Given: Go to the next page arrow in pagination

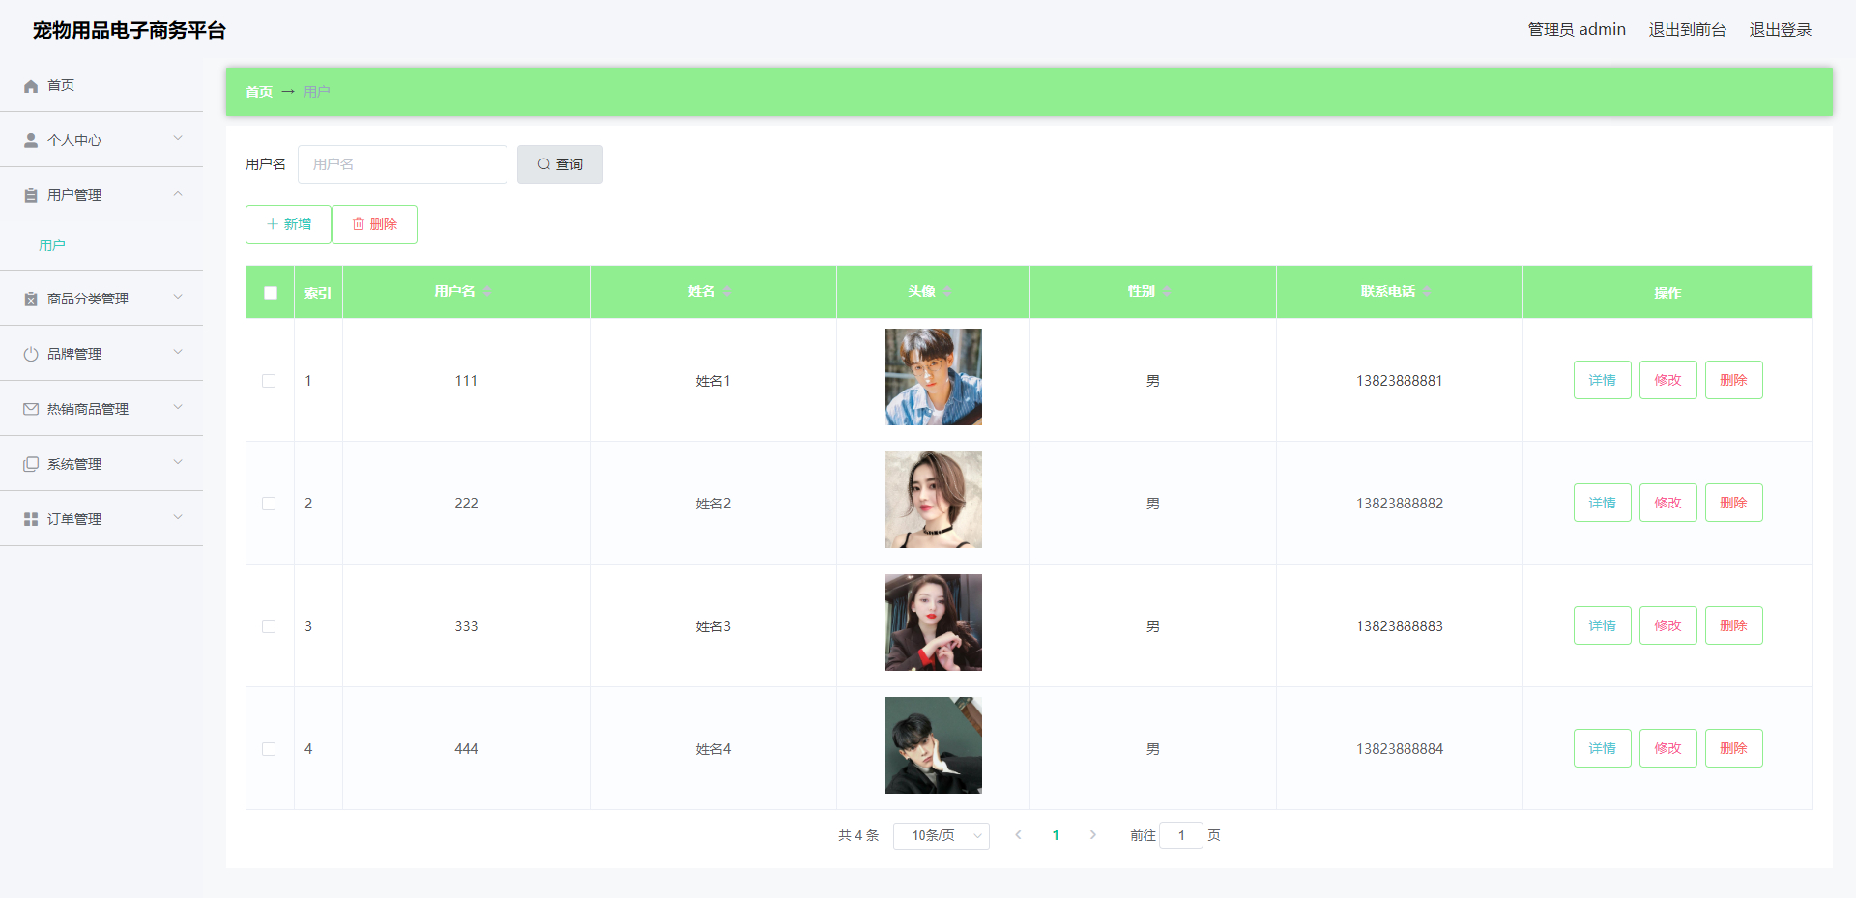Looking at the screenshot, I should (1093, 835).
